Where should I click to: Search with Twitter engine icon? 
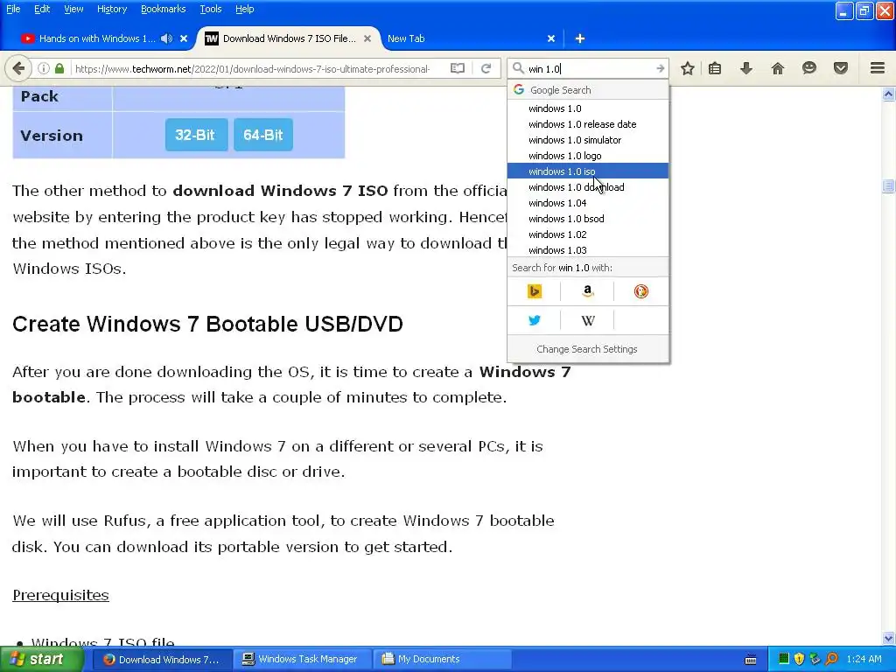[x=535, y=320]
